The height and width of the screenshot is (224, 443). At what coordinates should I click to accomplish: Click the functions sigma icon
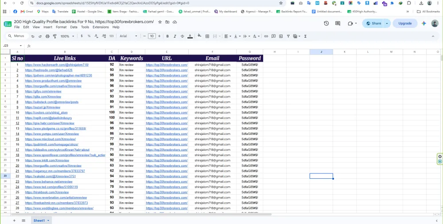click(x=305, y=36)
